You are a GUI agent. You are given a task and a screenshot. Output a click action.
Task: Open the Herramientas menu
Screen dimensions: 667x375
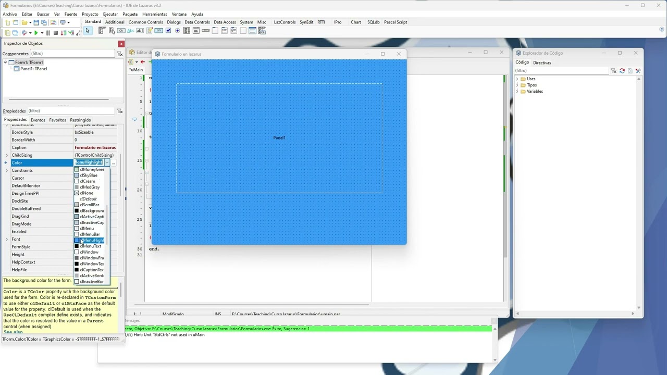pos(155,14)
